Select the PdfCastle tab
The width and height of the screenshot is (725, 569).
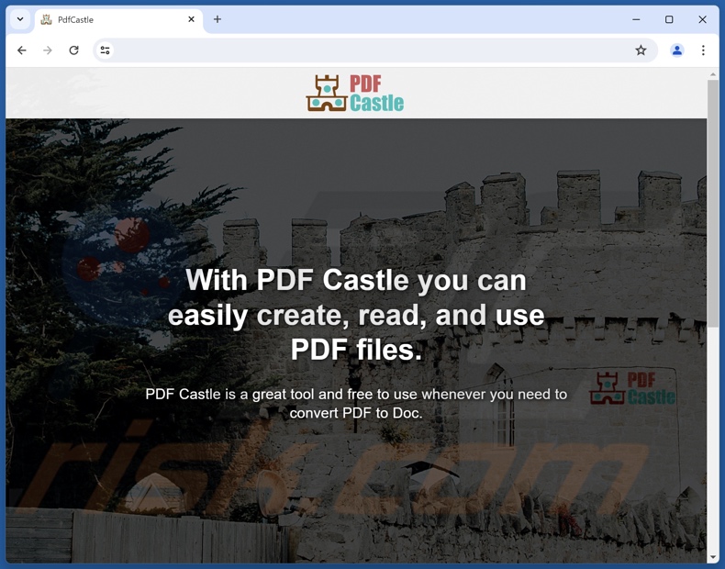pos(118,20)
